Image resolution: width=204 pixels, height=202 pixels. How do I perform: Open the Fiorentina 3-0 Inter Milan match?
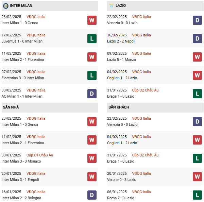point(23,78)
